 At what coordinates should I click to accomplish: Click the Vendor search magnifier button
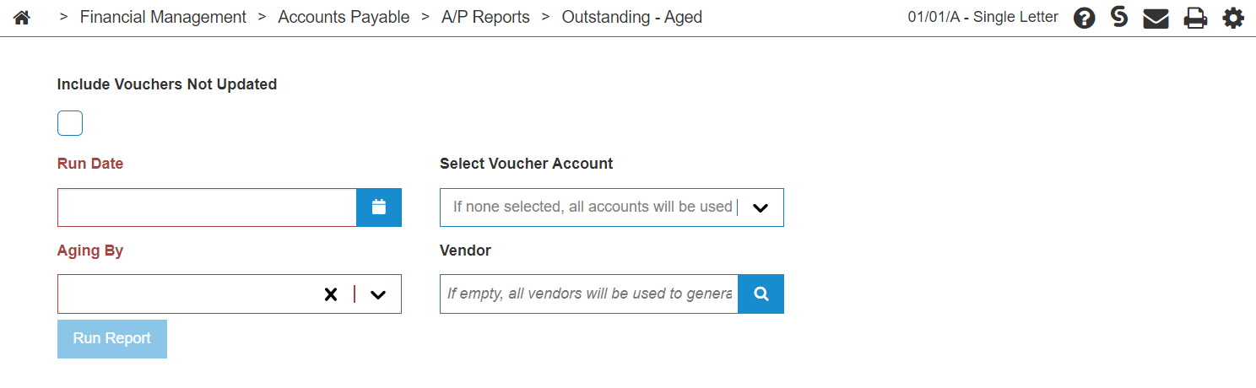click(x=761, y=294)
